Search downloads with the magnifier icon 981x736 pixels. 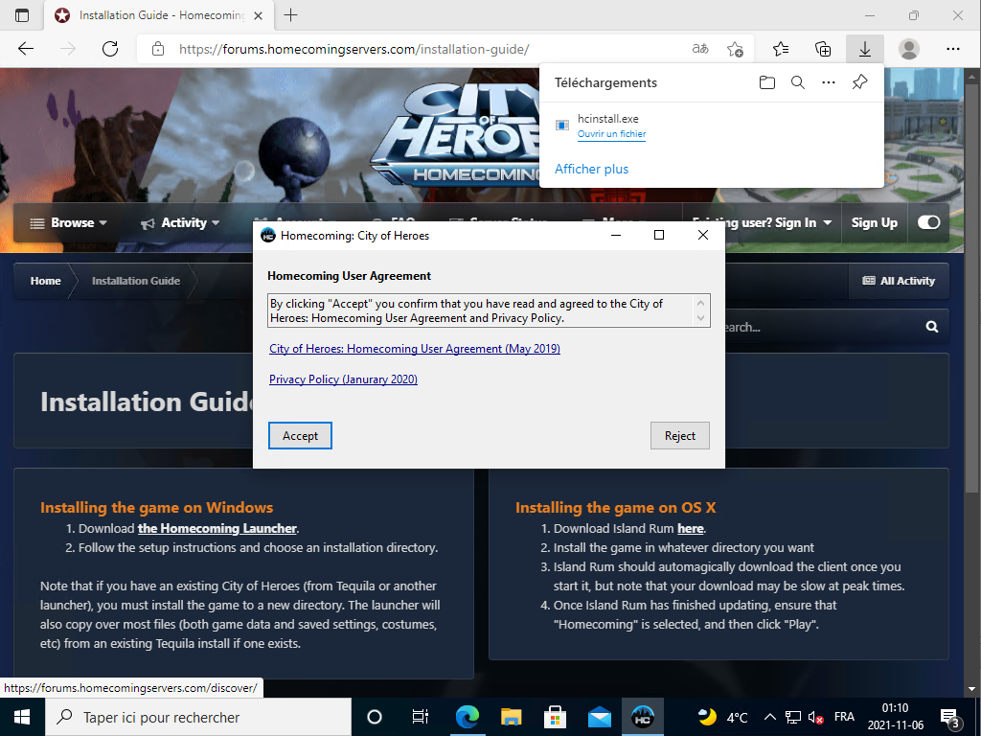(x=798, y=82)
